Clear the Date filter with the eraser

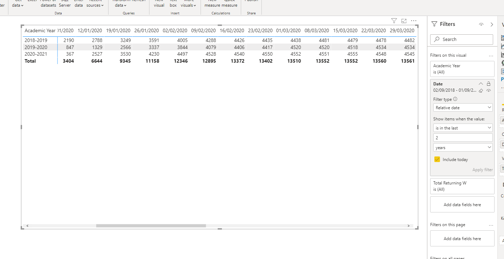(481, 90)
